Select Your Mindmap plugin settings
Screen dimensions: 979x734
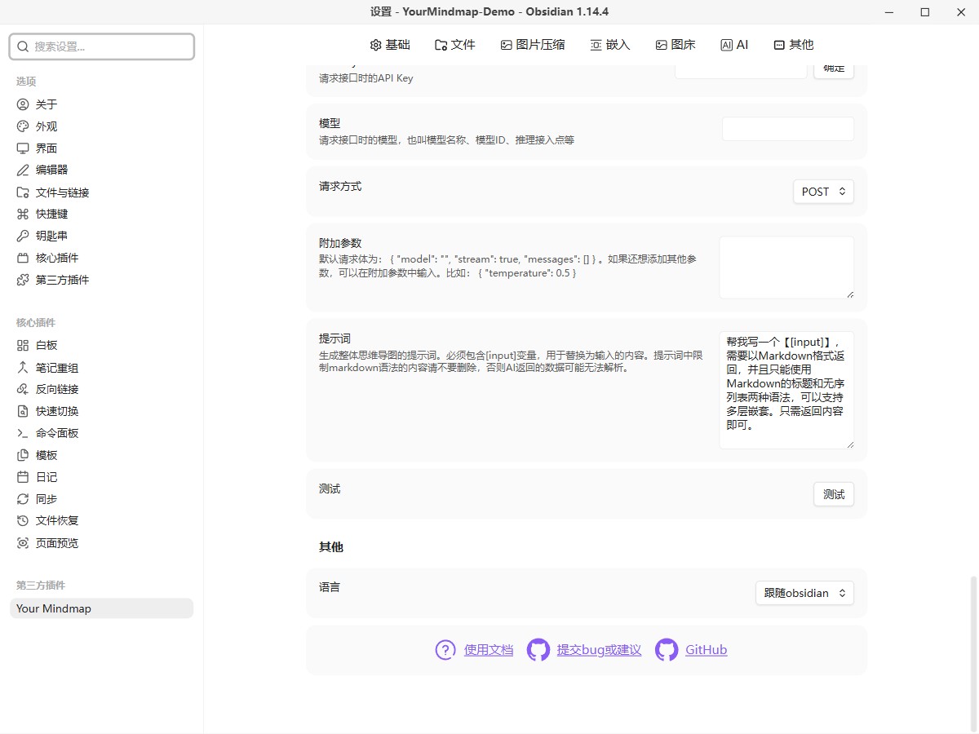[x=101, y=608]
